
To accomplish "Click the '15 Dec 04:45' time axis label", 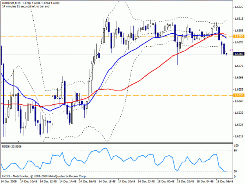I will (205, 182).
